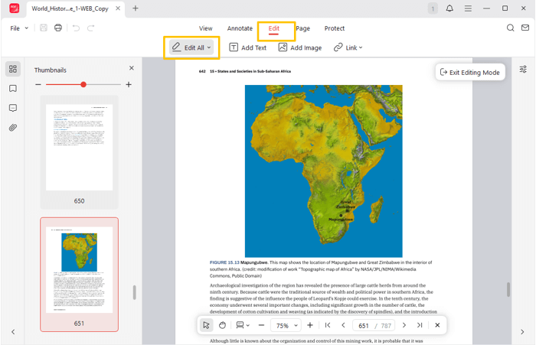Click the Save icon
536x345 pixels.
click(44, 28)
